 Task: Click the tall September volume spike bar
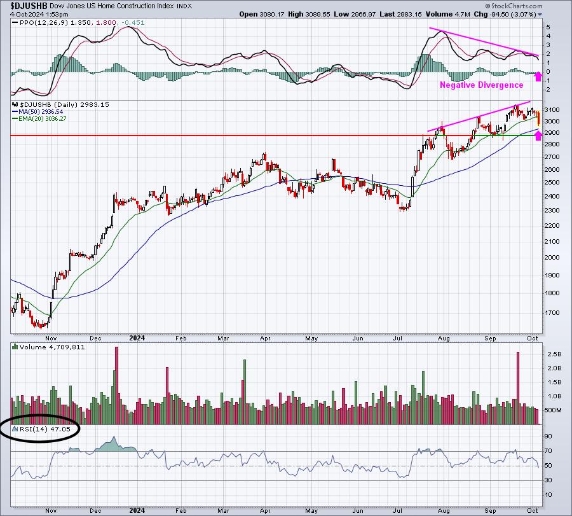click(518, 388)
